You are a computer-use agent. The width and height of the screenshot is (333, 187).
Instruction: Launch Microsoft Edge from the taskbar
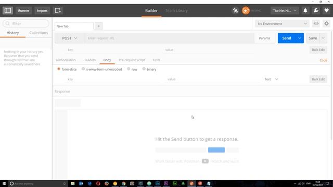point(89,183)
